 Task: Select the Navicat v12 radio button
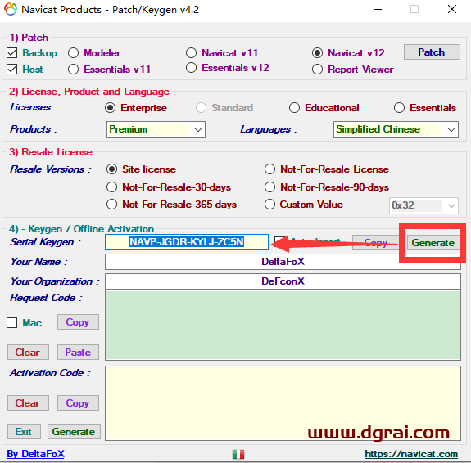317,53
